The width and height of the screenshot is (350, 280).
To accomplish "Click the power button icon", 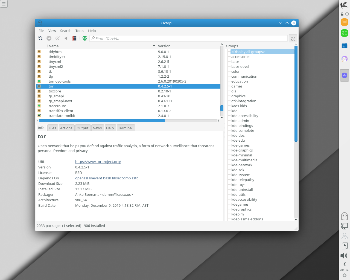I will pyautogui.click(x=347, y=14).
